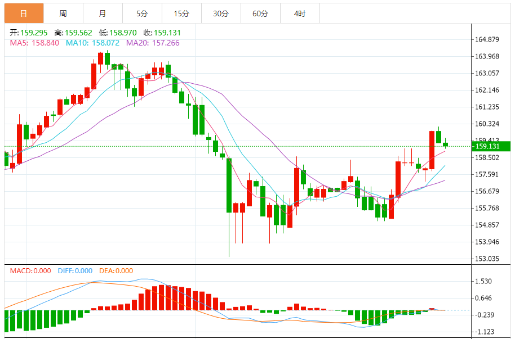Click the DEA:0.000 indicator label
The image size is (515, 339).
coord(116,271)
